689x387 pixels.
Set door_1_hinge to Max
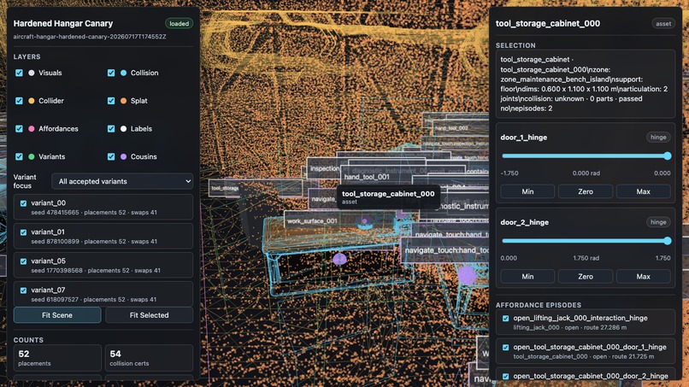(x=644, y=191)
